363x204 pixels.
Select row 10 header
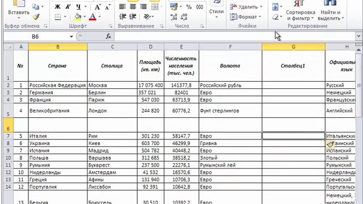point(9,158)
